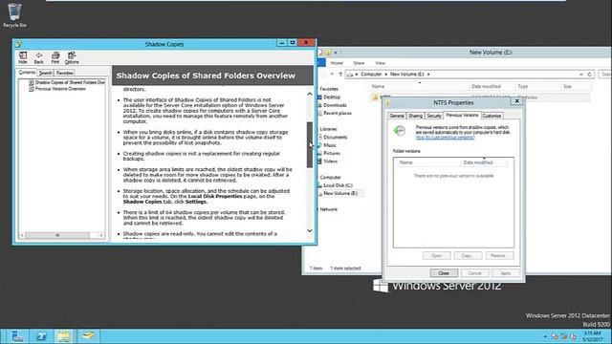
Task: Open the Contents tab in Shadow Copies
Action: tap(27, 73)
